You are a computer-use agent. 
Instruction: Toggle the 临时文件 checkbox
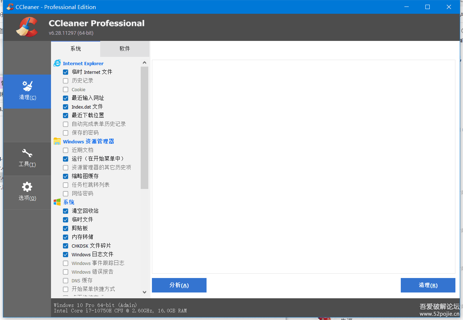click(65, 220)
